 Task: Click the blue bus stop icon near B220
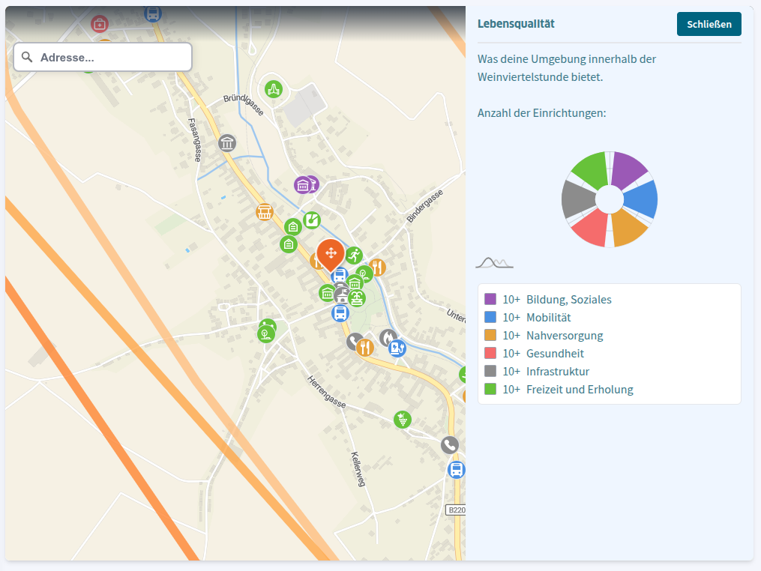tap(456, 470)
